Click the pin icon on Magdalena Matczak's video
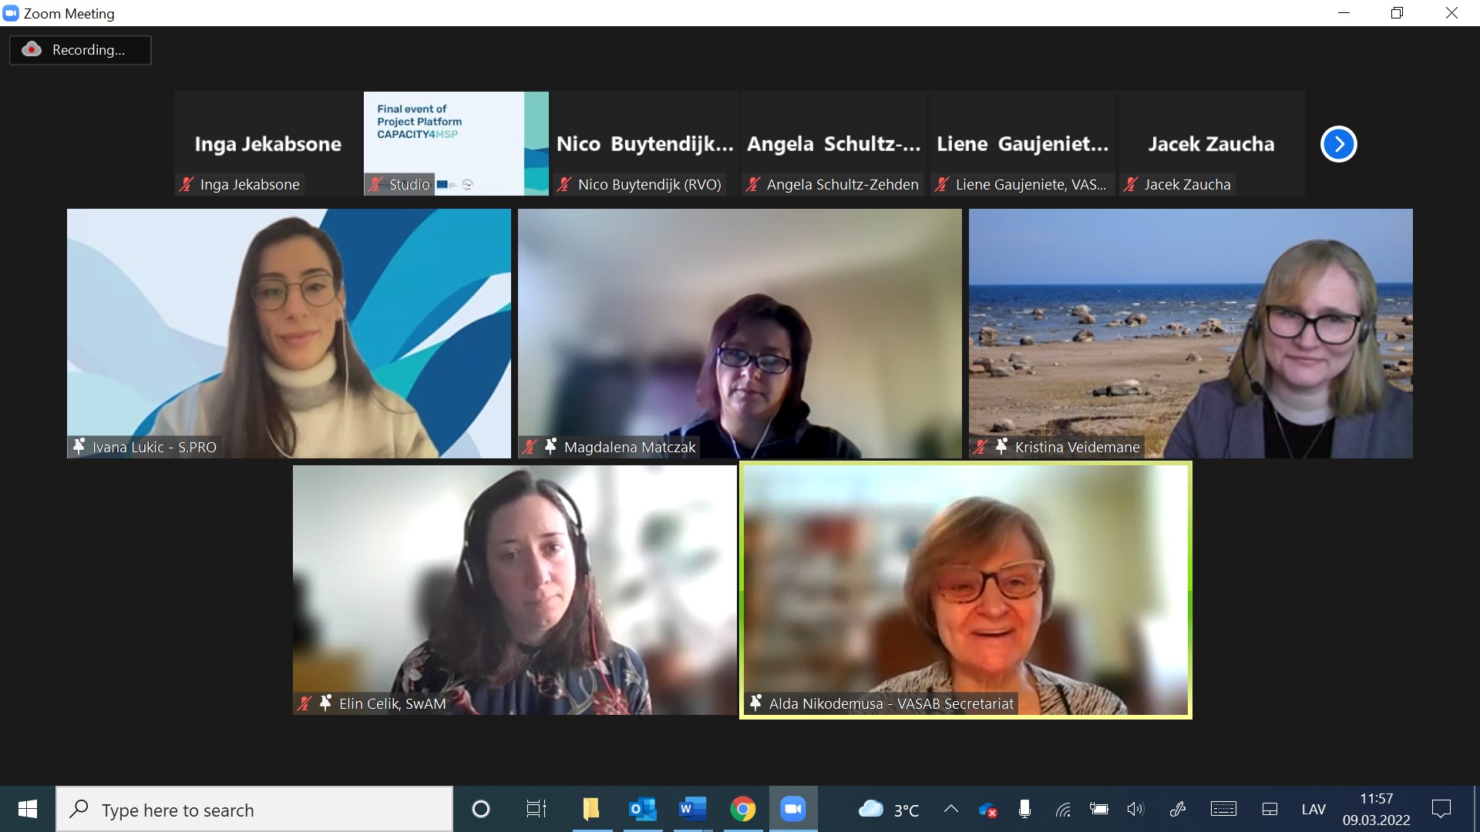This screenshot has height=832, width=1480. pos(550,446)
